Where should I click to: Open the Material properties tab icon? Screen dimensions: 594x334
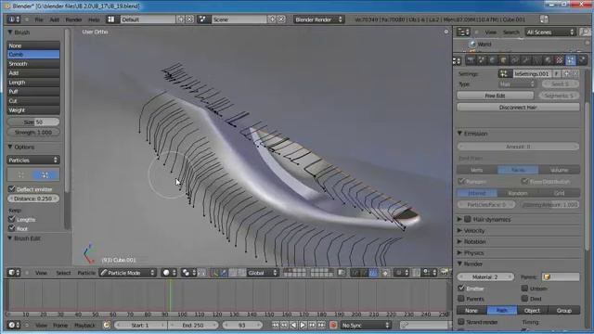pos(549,59)
